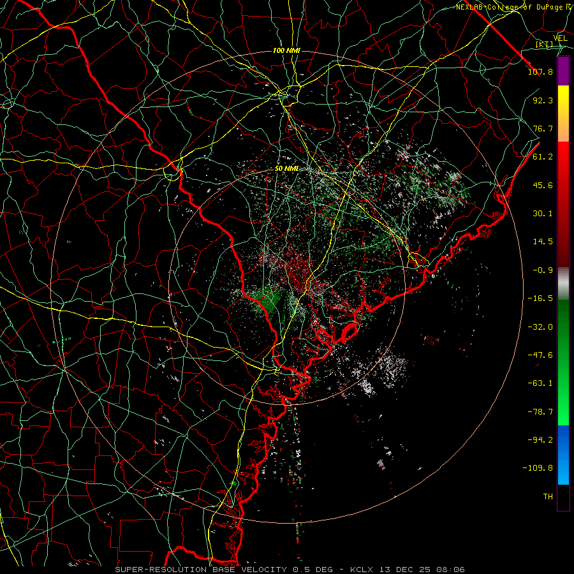
Task: Click the 50 NMI range ring label
Action: (x=286, y=169)
